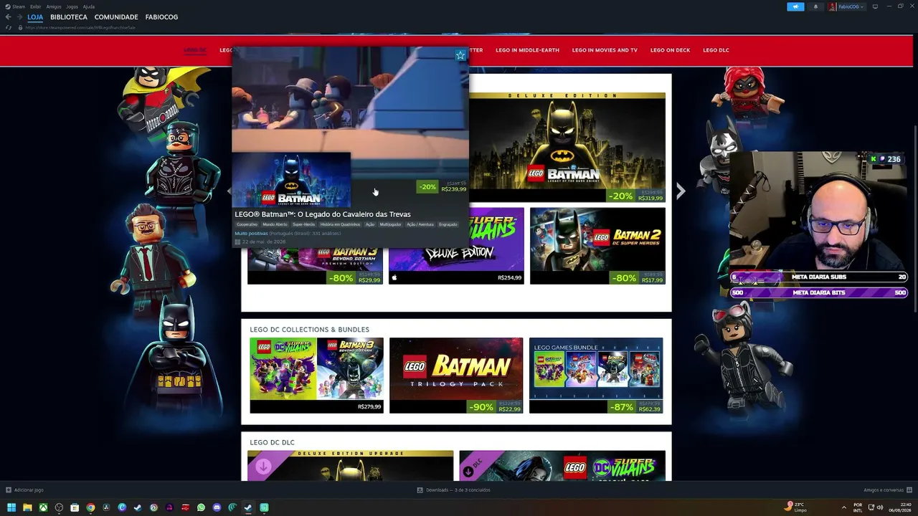Screen dimensions: 918x516
Task: Open the Jogos menu
Action: pos(72,6)
